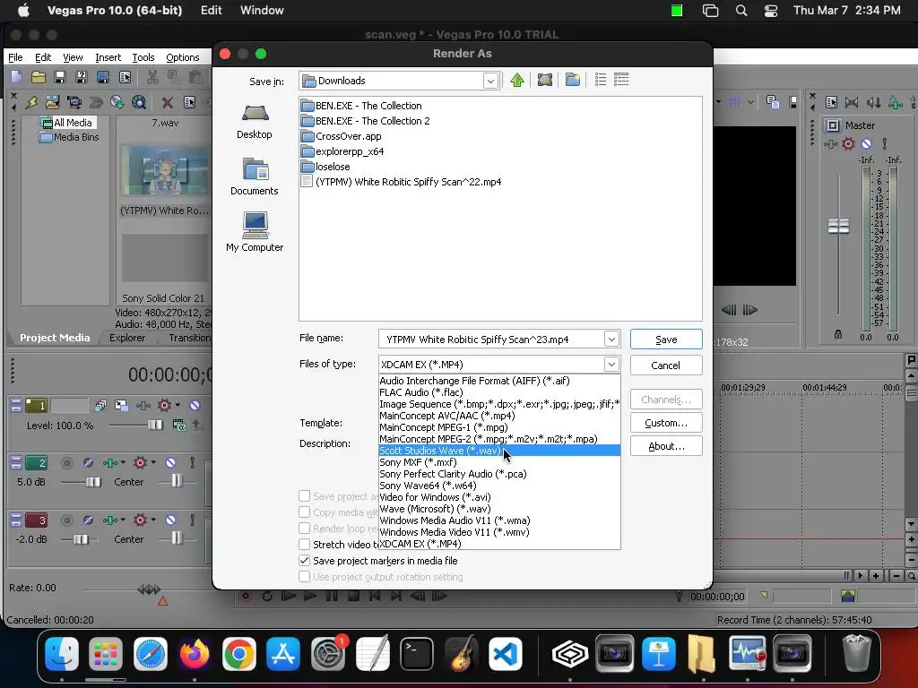The width and height of the screenshot is (918, 688).
Task: Open the macOS Window menu
Action: coord(262,11)
